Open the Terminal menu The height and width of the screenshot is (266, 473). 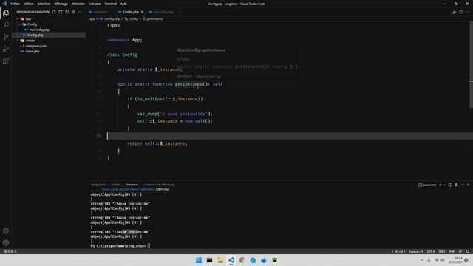(110, 4)
